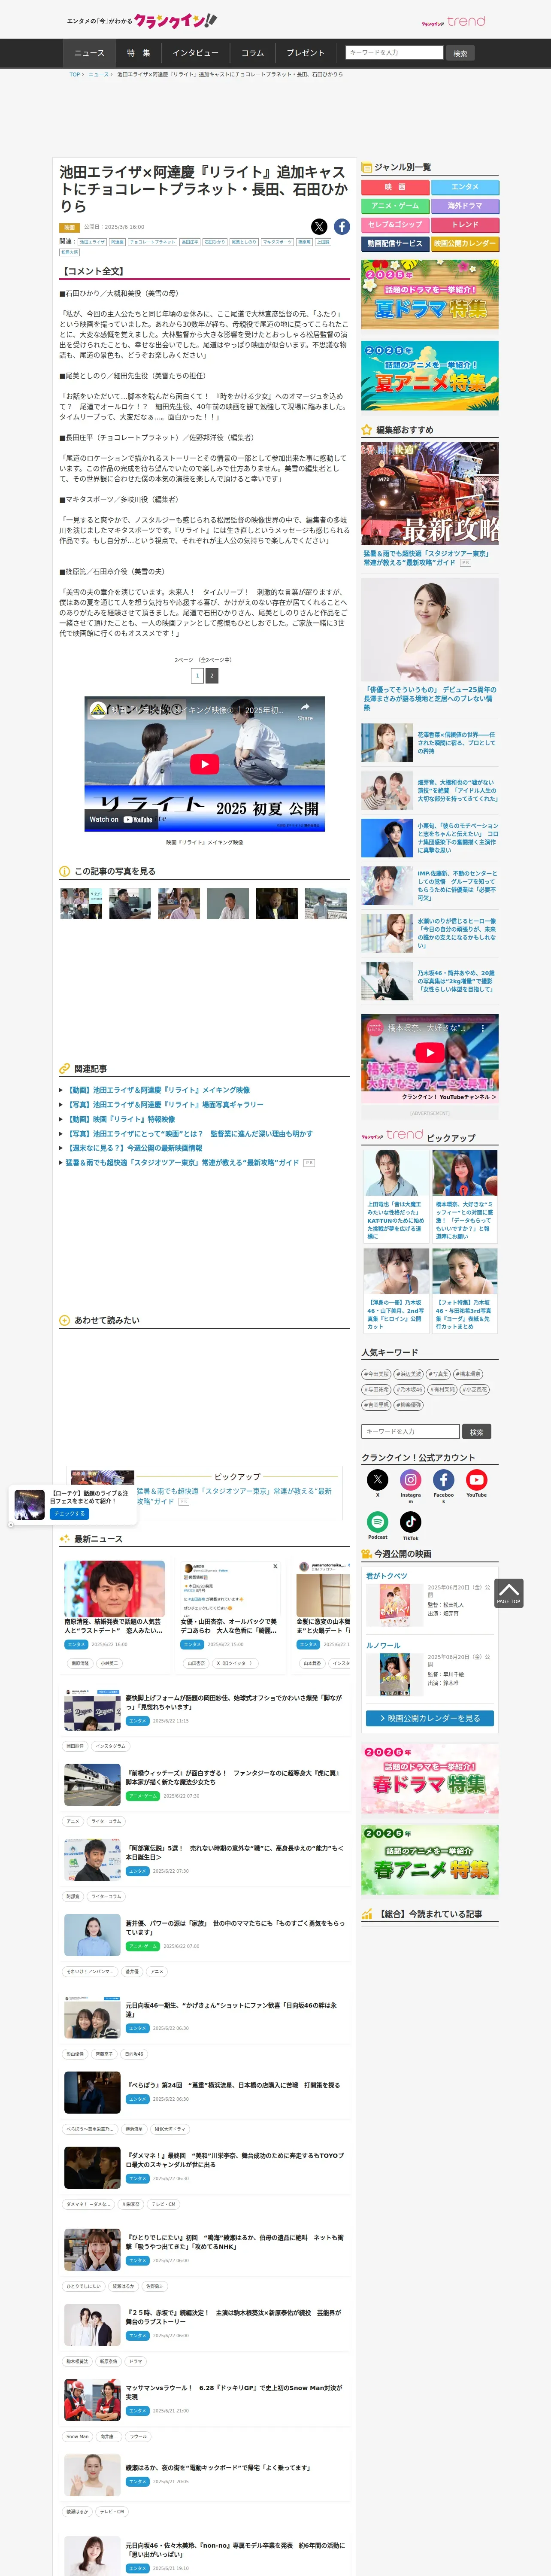551x2576 pixels.
Task: Click the header keyword search field
Action: tap(394, 52)
